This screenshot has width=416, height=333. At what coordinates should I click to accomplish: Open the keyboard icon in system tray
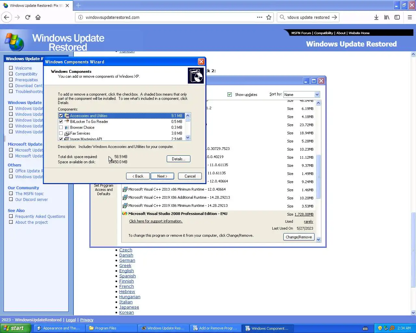tap(365, 328)
